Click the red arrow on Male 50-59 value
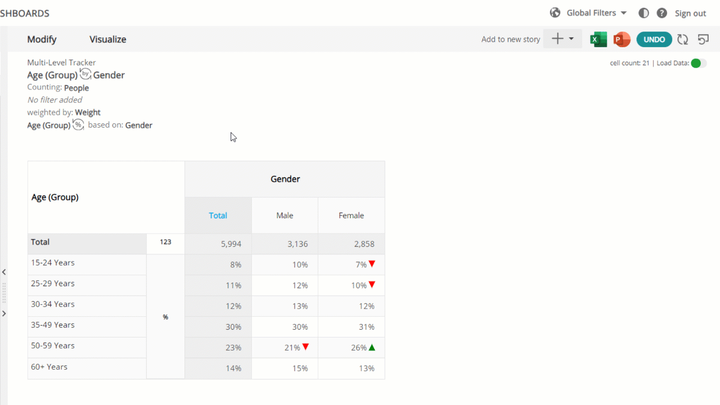Viewport: 720px width, 405px height. click(305, 347)
